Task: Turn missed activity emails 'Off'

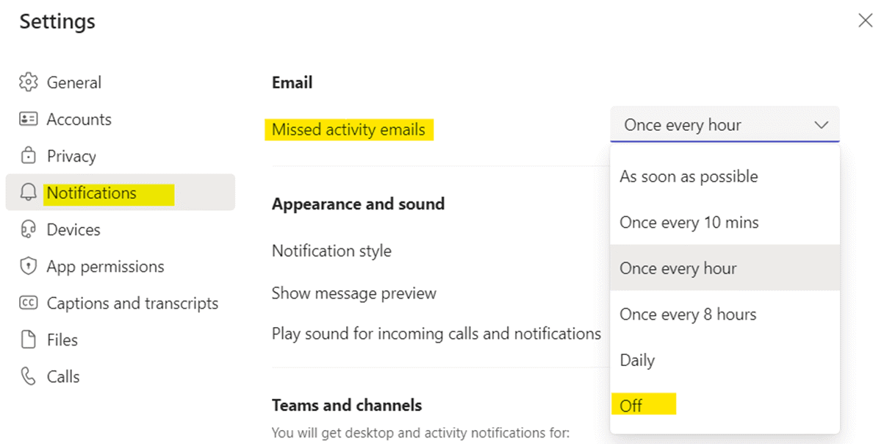Action: click(x=725, y=406)
